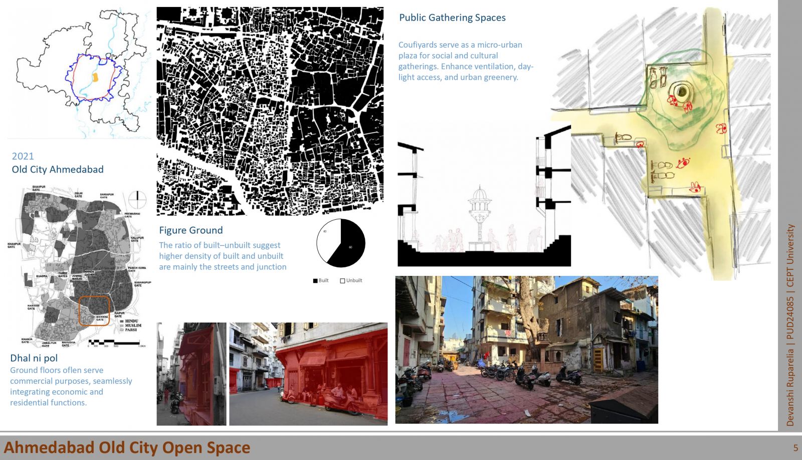Click the "DARIAPUR GATE" map label
802x460 pixels.
point(107,196)
